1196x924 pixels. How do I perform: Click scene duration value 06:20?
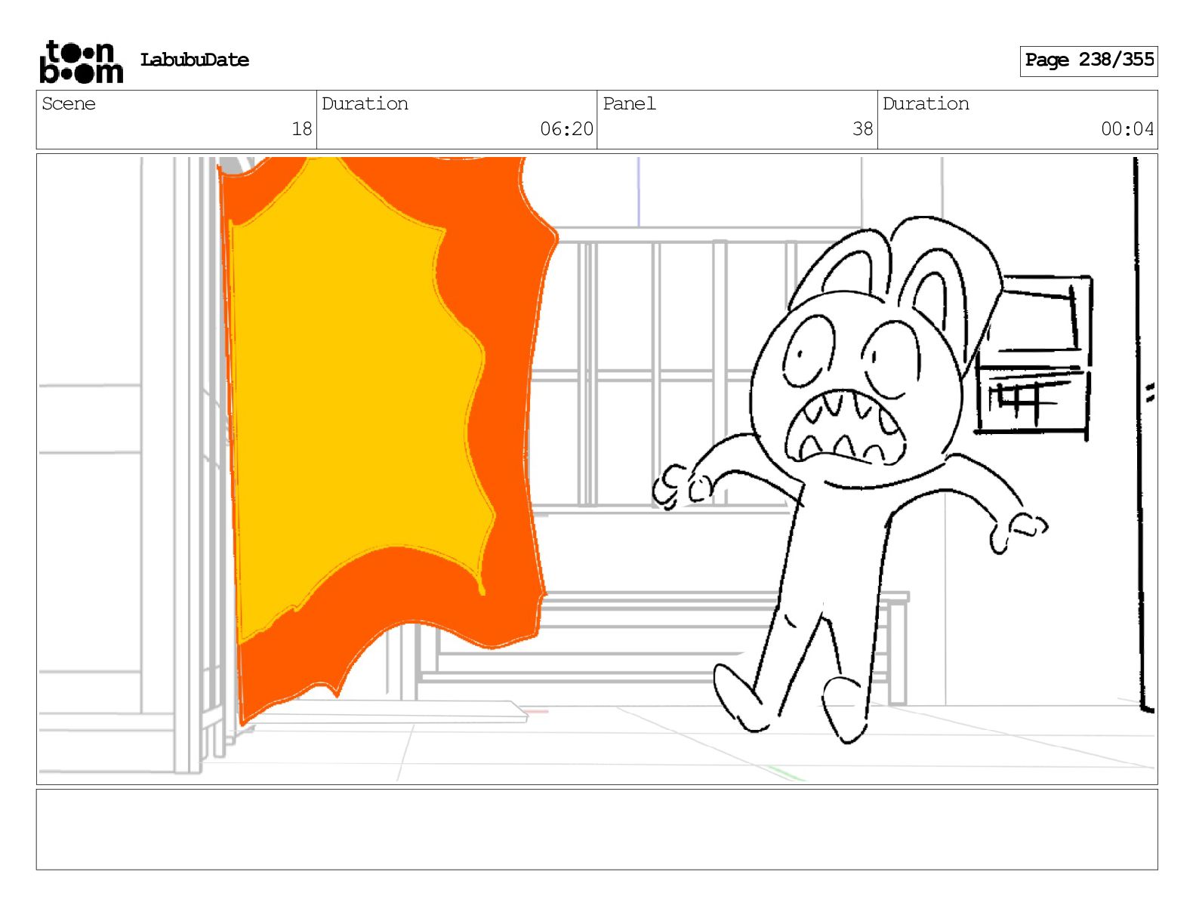coord(566,129)
